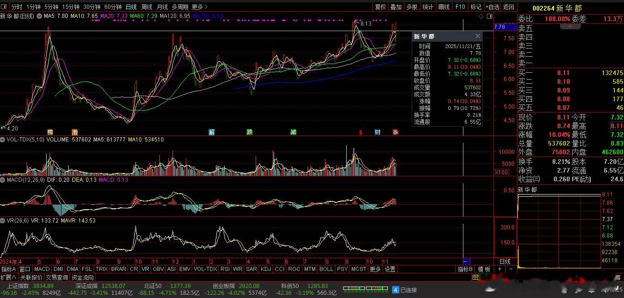The height and width of the screenshot is (298, 624).
Task: Expand the order book red chevron
Action: click(x=570, y=27)
